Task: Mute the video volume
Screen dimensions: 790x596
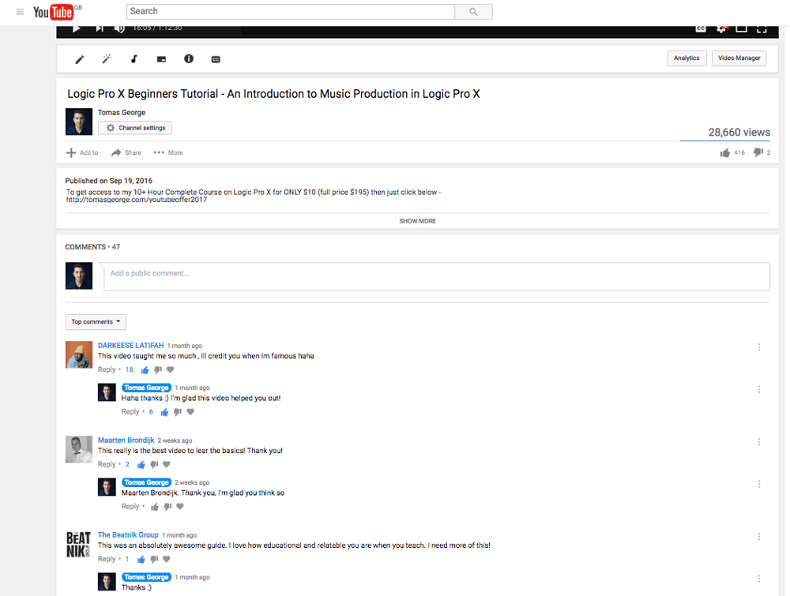Action: tap(119, 28)
